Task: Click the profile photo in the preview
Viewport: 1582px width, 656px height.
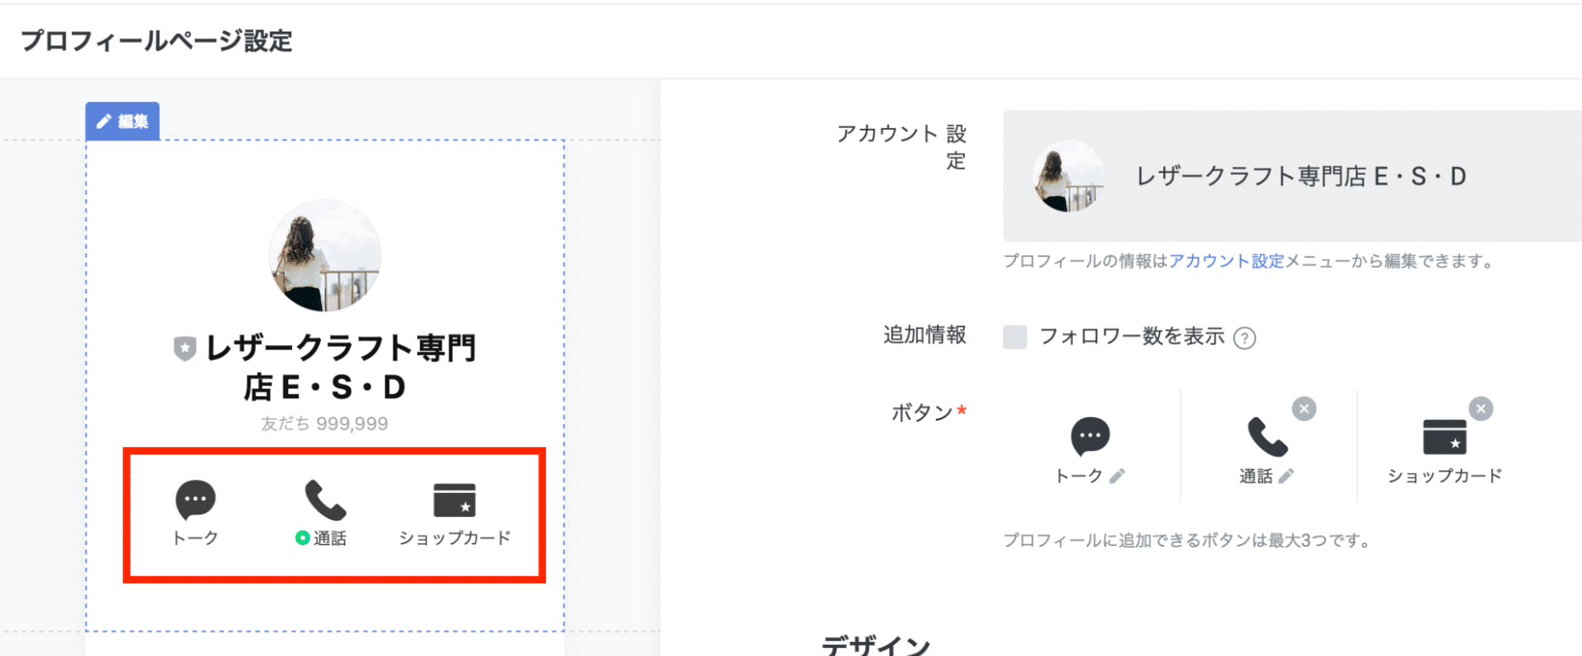Action: [324, 255]
